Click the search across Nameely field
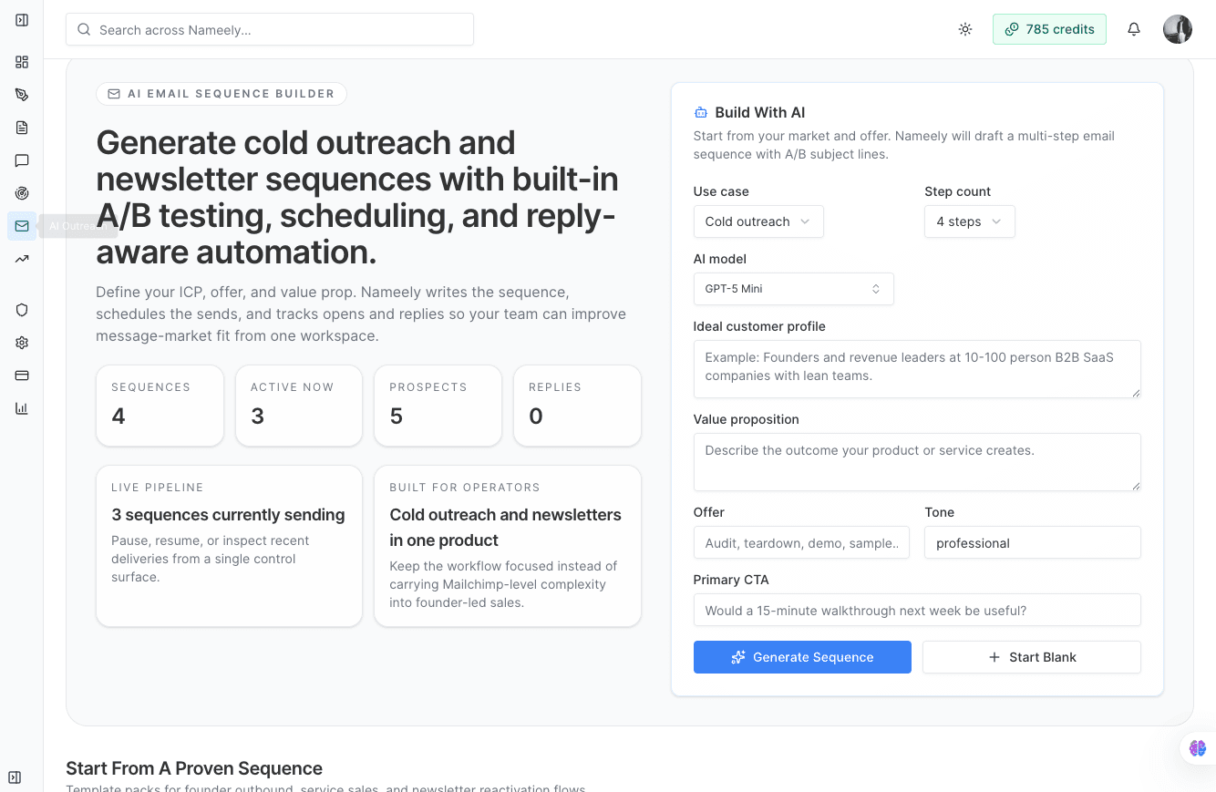 click(269, 29)
